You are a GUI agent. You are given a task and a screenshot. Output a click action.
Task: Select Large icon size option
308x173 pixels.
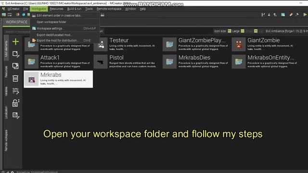click(x=233, y=31)
